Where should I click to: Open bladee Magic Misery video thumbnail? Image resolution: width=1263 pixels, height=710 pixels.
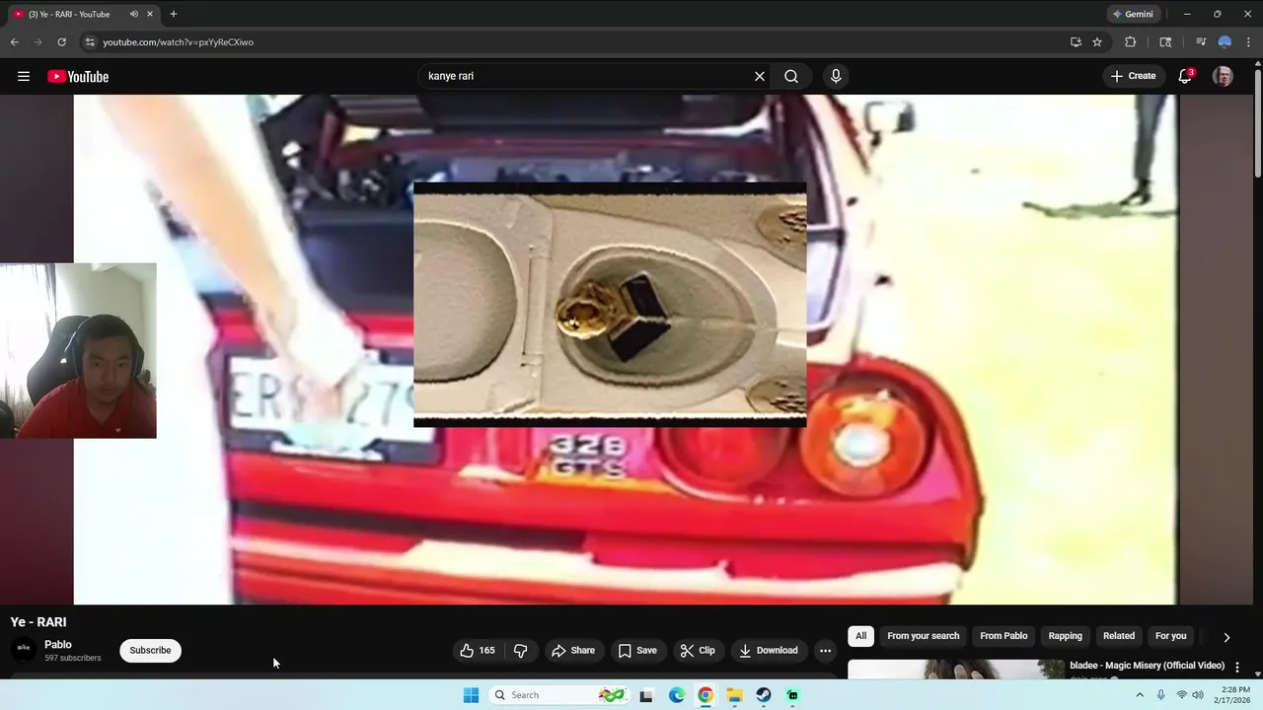956,670
